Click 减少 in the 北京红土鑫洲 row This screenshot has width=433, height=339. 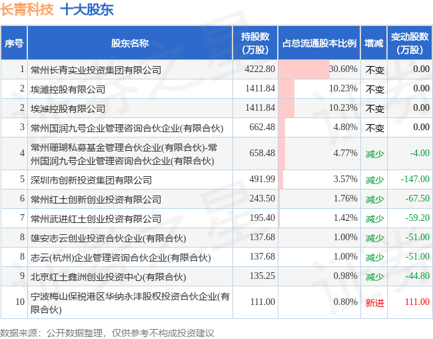coord(375,277)
